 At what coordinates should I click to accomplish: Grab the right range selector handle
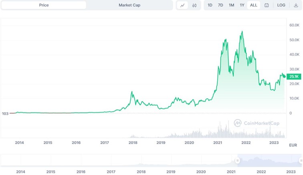pos(301,161)
